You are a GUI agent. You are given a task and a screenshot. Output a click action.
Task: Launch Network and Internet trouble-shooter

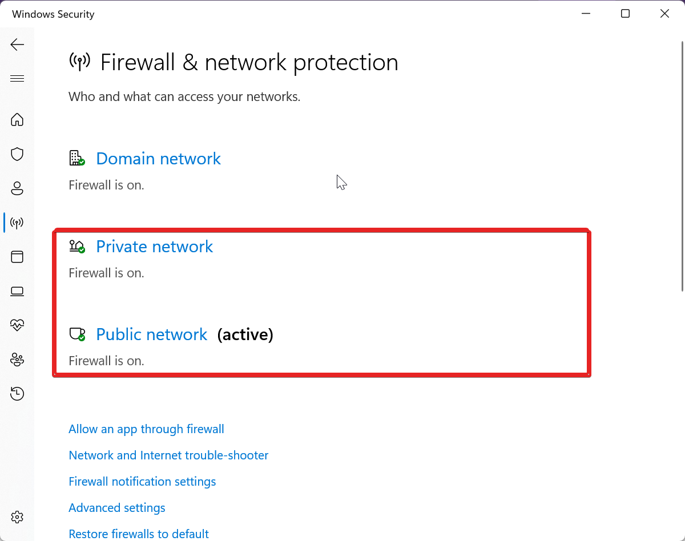click(168, 455)
